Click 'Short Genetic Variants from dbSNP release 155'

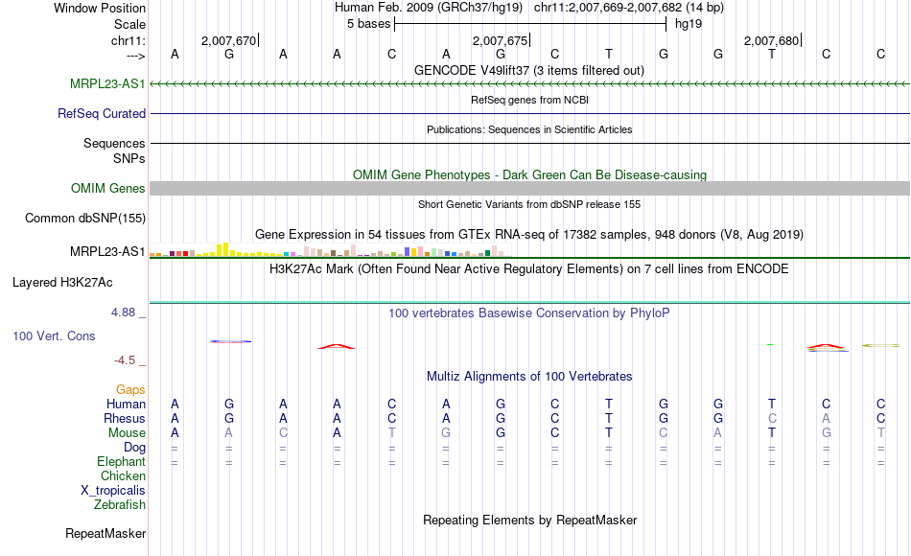pyautogui.click(x=529, y=204)
